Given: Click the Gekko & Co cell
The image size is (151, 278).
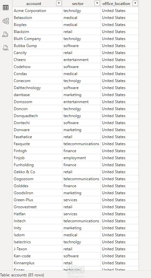Looking at the screenshot, I should [37, 172].
